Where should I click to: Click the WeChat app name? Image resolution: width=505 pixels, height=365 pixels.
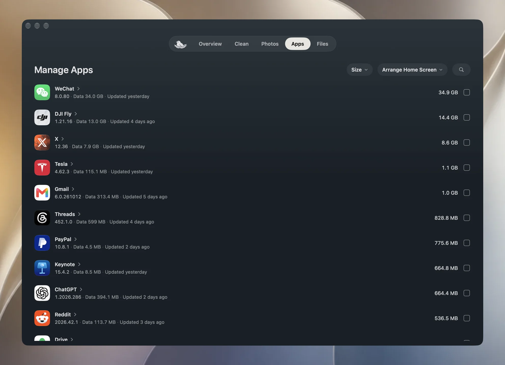[64, 89]
